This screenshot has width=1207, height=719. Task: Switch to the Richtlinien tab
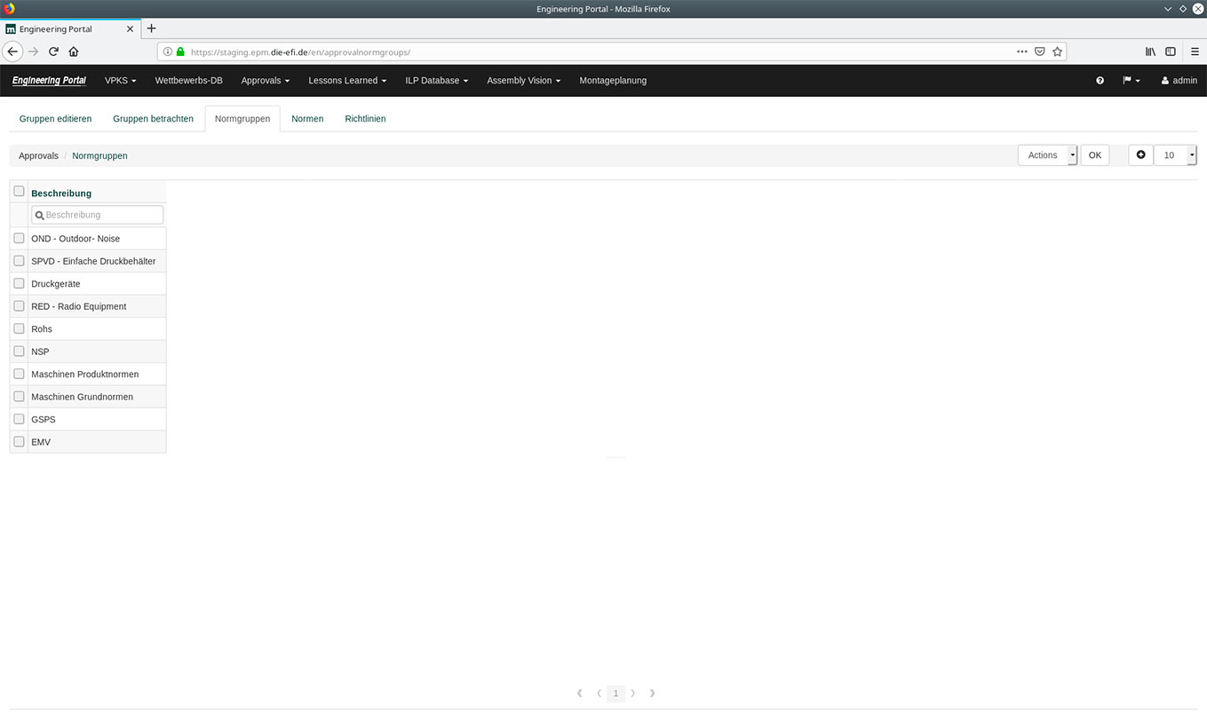pos(365,119)
